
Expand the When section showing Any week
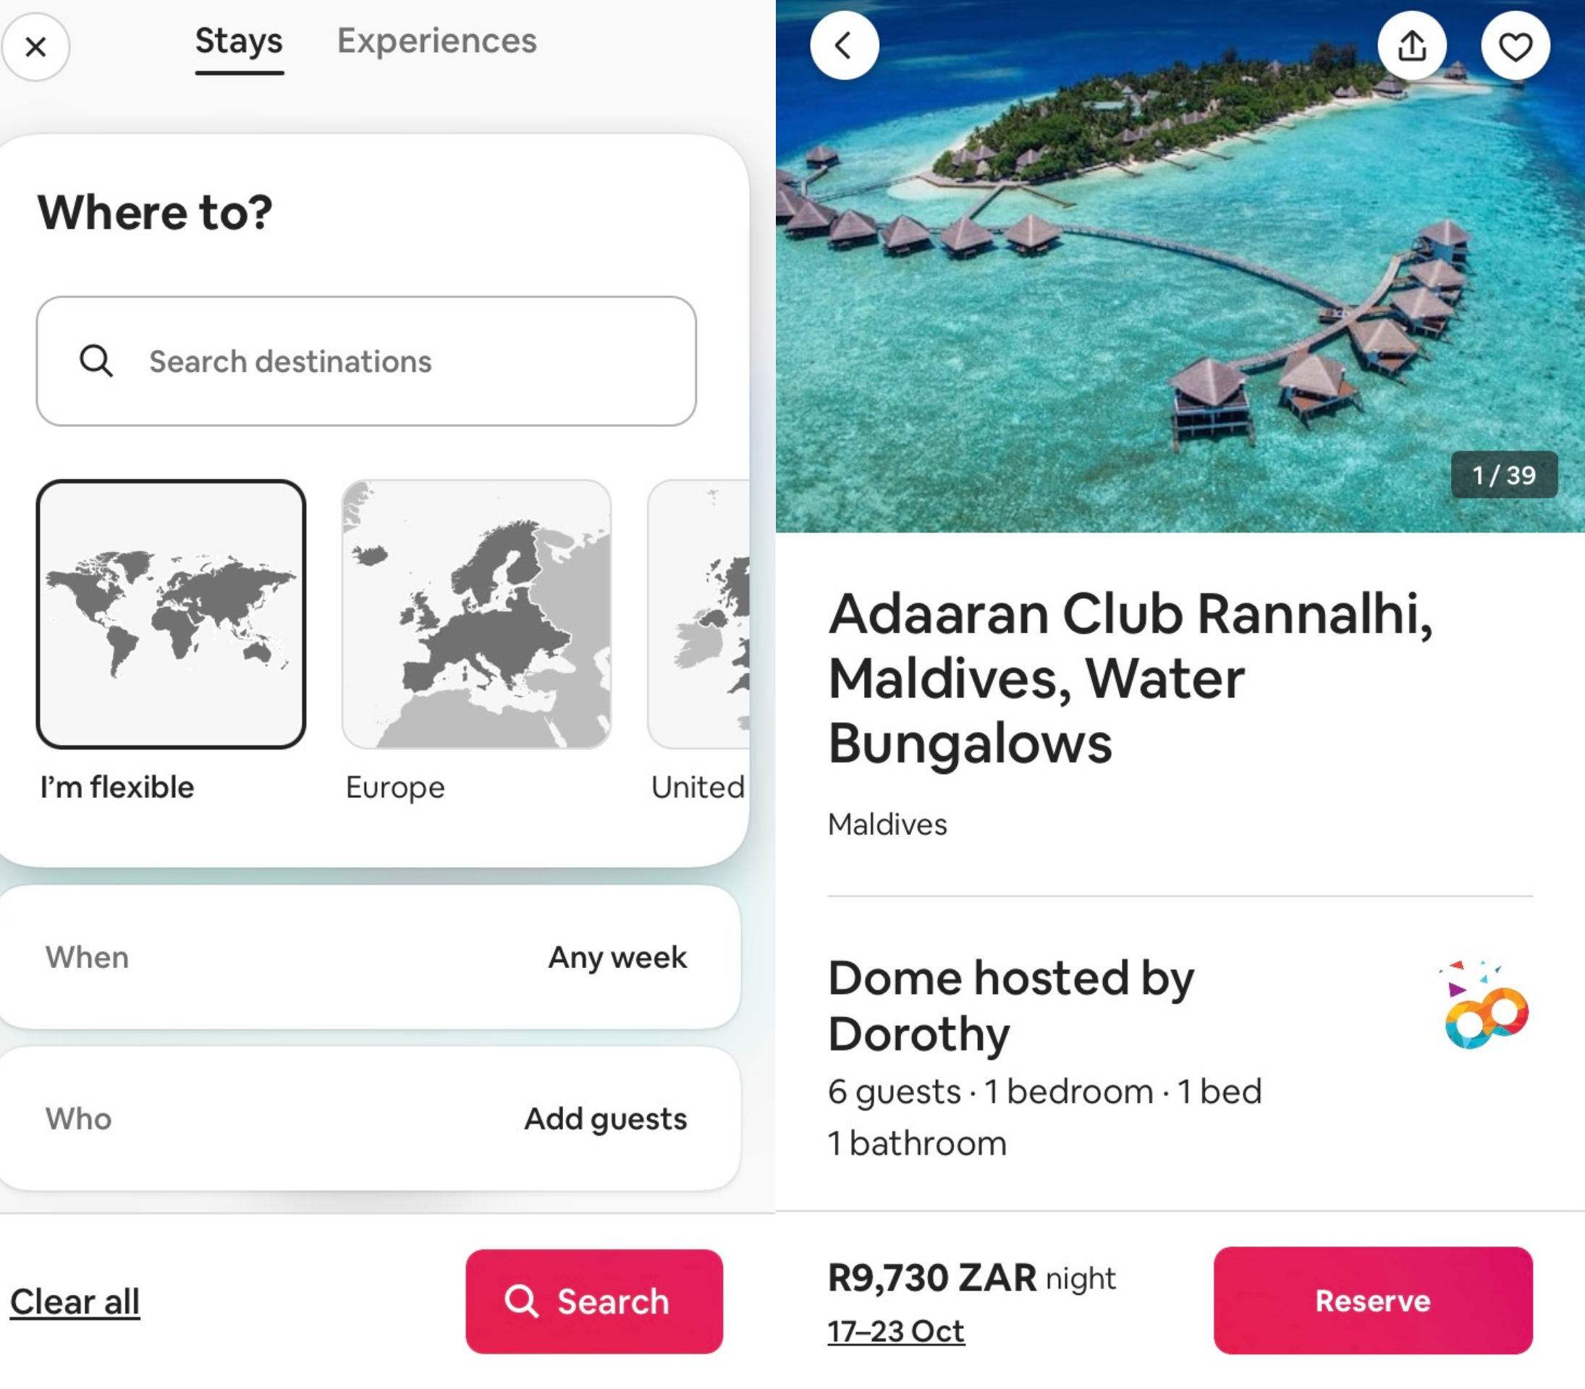pos(372,957)
